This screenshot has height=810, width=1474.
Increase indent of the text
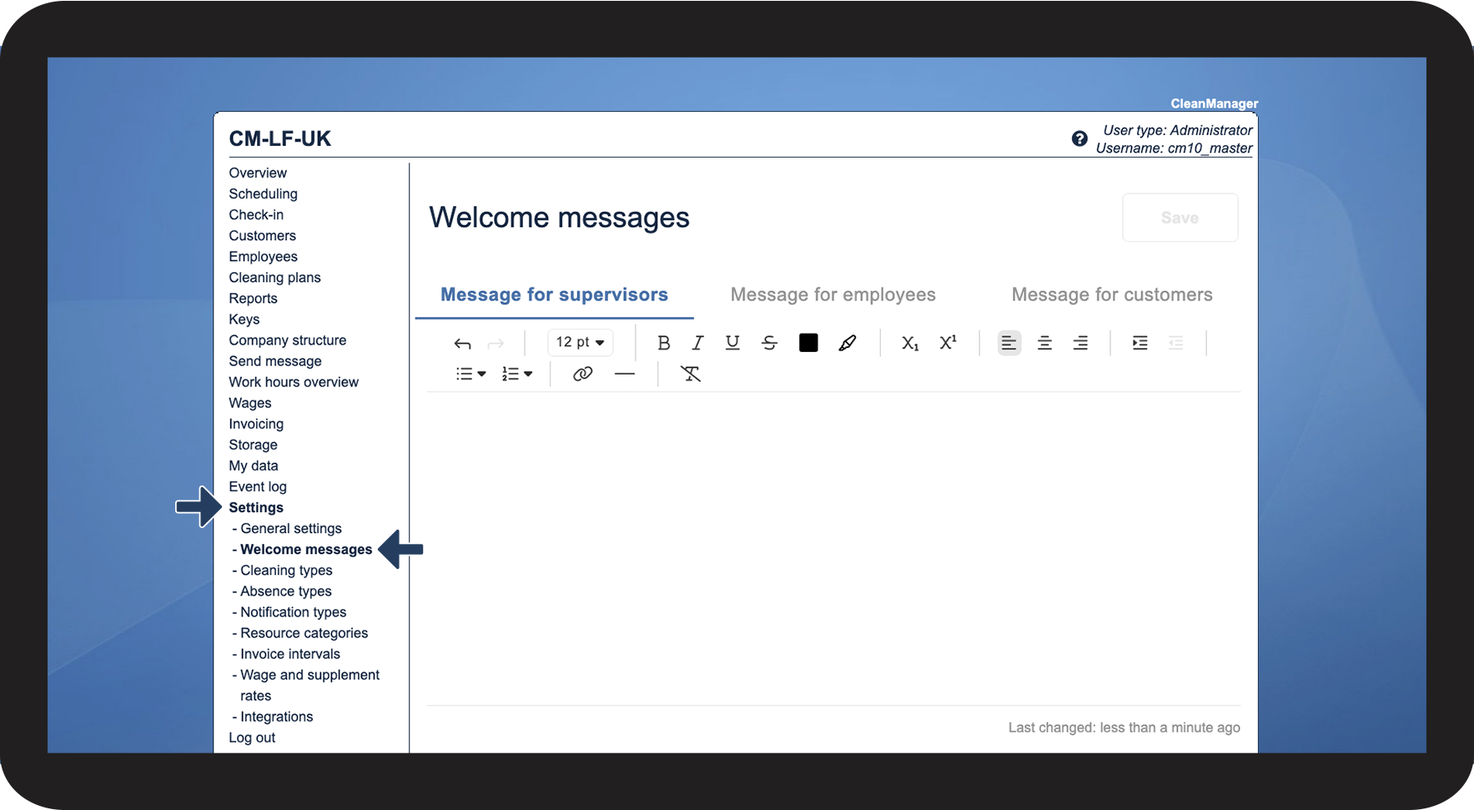point(1139,342)
